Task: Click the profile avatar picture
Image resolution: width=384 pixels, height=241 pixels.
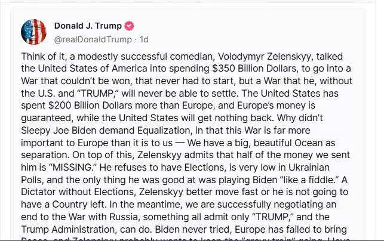Action: point(33,32)
